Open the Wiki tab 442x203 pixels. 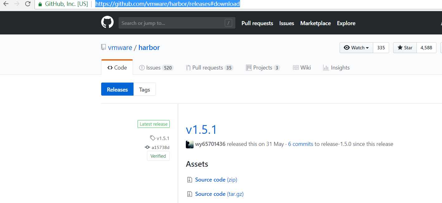[x=302, y=68]
